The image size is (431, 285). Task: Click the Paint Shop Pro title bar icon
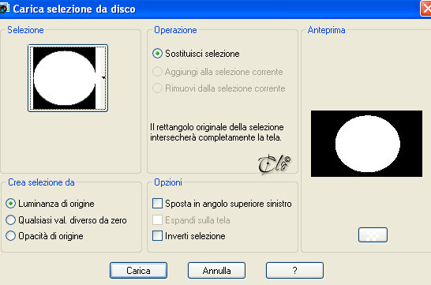pos(4,9)
